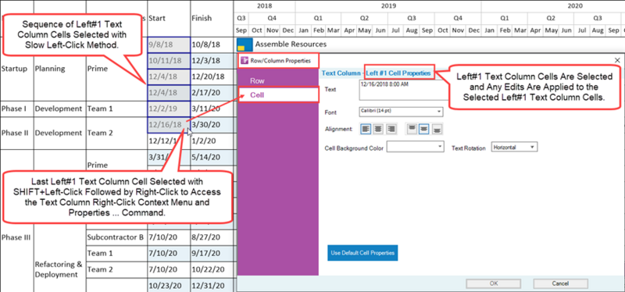
Task: Click Team 2 in the Phase II row
Action: pyautogui.click(x=116, y=133)
